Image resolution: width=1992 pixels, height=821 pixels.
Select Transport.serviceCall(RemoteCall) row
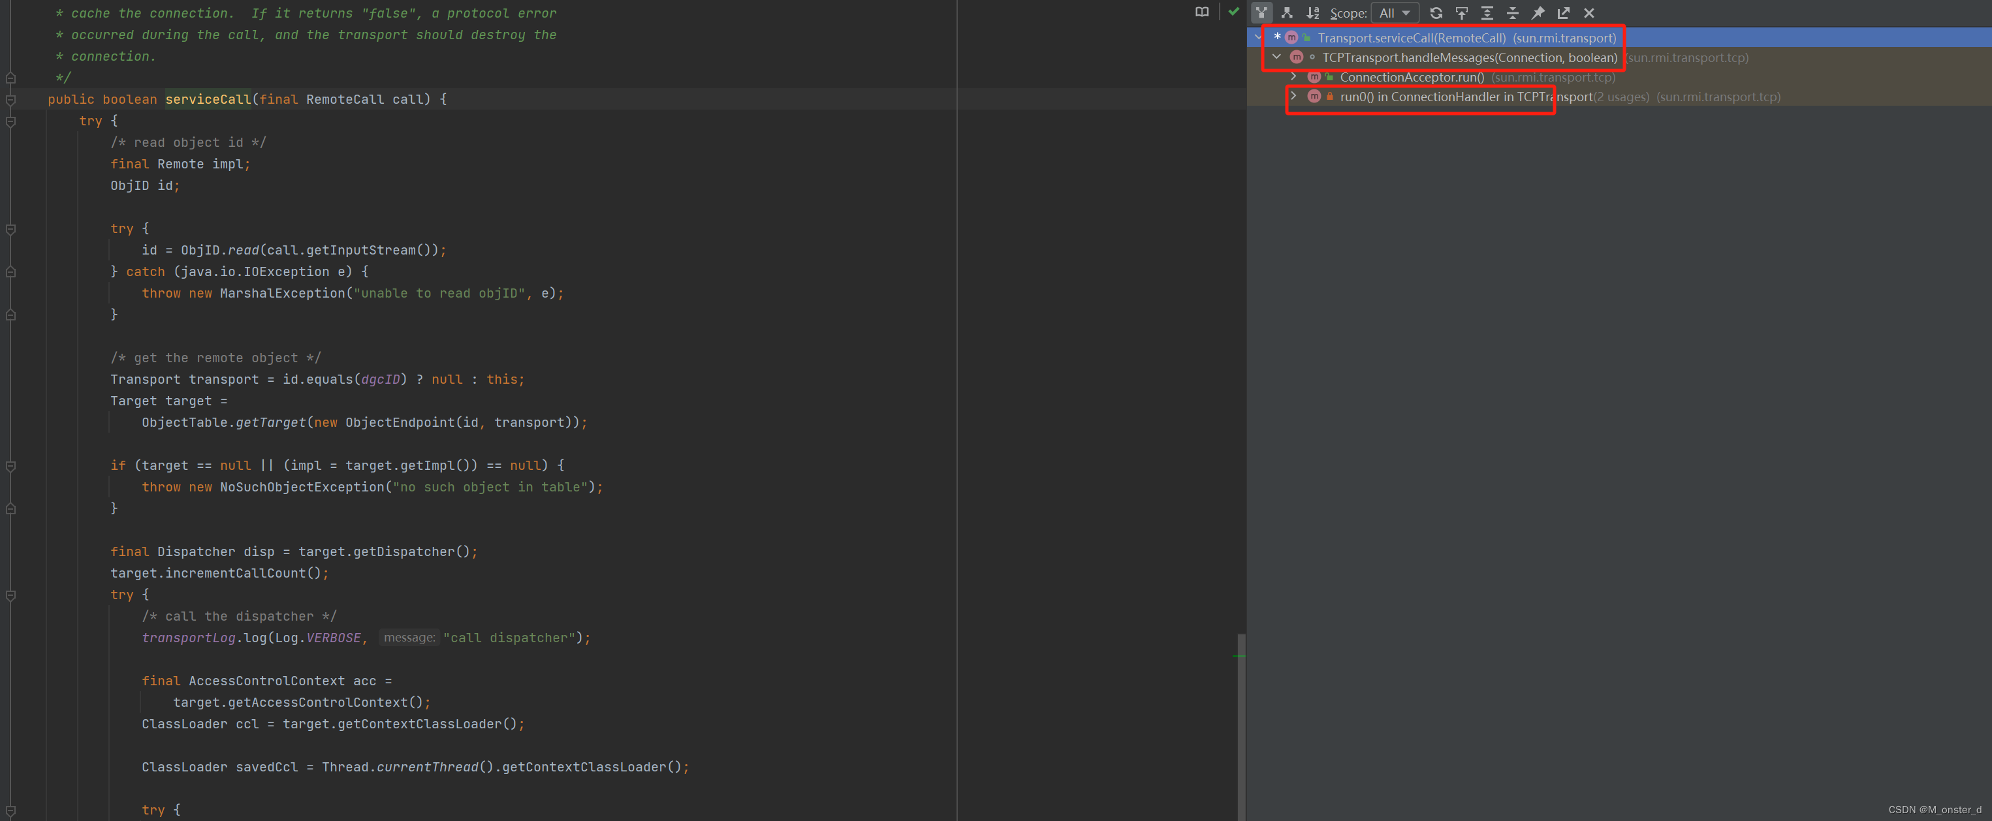click(x=1619, y=37)
